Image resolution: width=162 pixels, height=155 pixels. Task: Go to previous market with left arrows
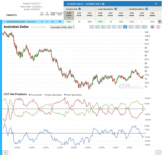tap(5, 152)
